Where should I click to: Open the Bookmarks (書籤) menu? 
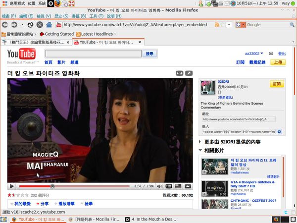tap(79, 16)
